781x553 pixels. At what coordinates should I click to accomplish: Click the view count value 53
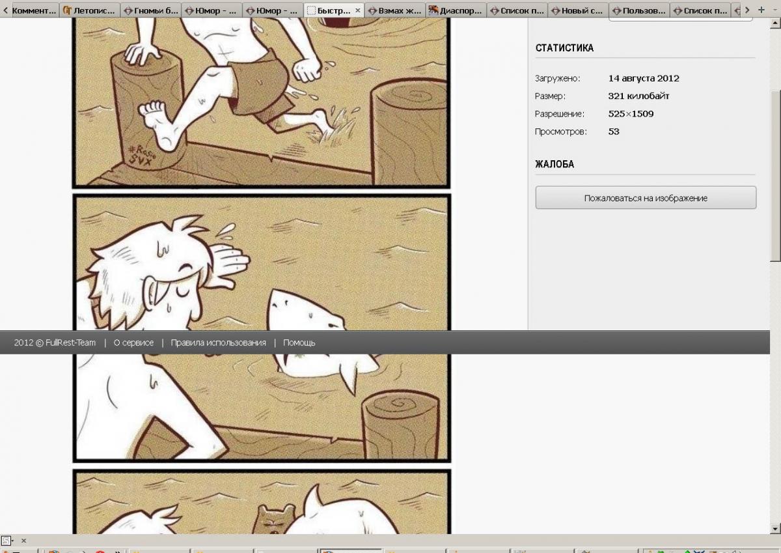(x=614, y=132)
